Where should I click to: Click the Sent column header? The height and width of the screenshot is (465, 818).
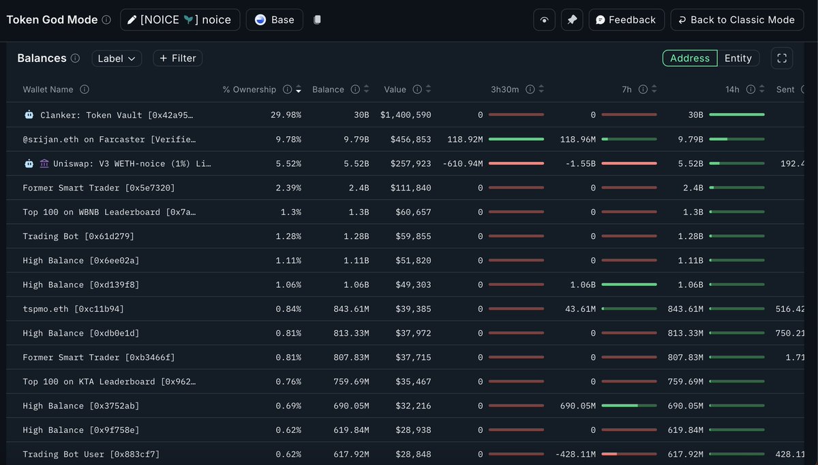785,89
